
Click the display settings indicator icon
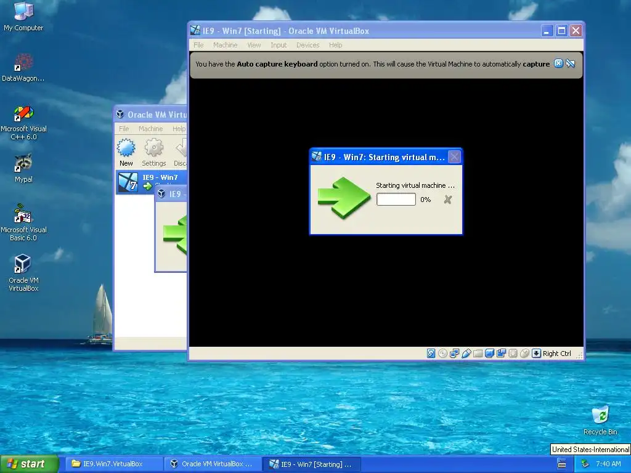point(489,354)
